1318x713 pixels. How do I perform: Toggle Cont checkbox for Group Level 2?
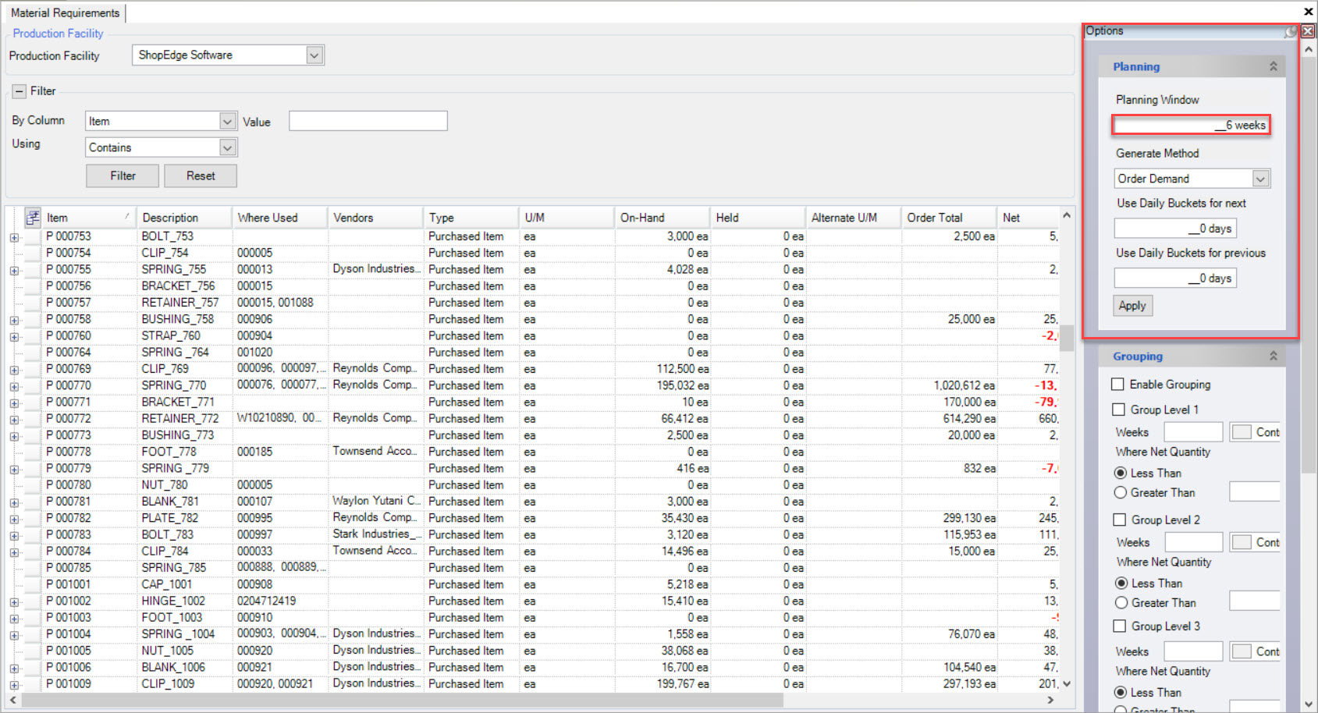coord(1242,542)
